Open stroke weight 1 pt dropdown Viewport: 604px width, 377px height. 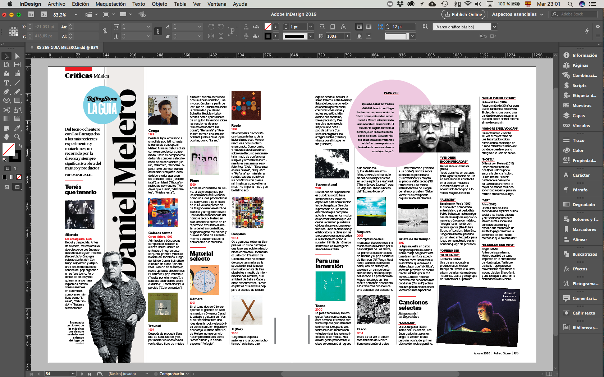click(x=311, y=27)
